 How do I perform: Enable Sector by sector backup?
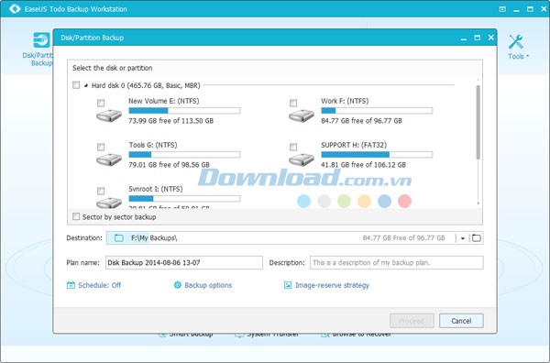76,216
